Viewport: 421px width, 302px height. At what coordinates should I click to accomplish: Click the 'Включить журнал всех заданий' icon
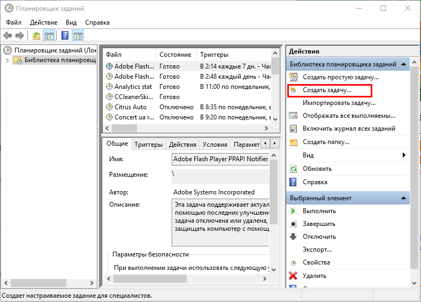coord(293,129)
